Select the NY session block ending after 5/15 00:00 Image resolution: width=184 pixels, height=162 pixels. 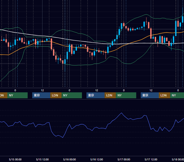[17, 95]
